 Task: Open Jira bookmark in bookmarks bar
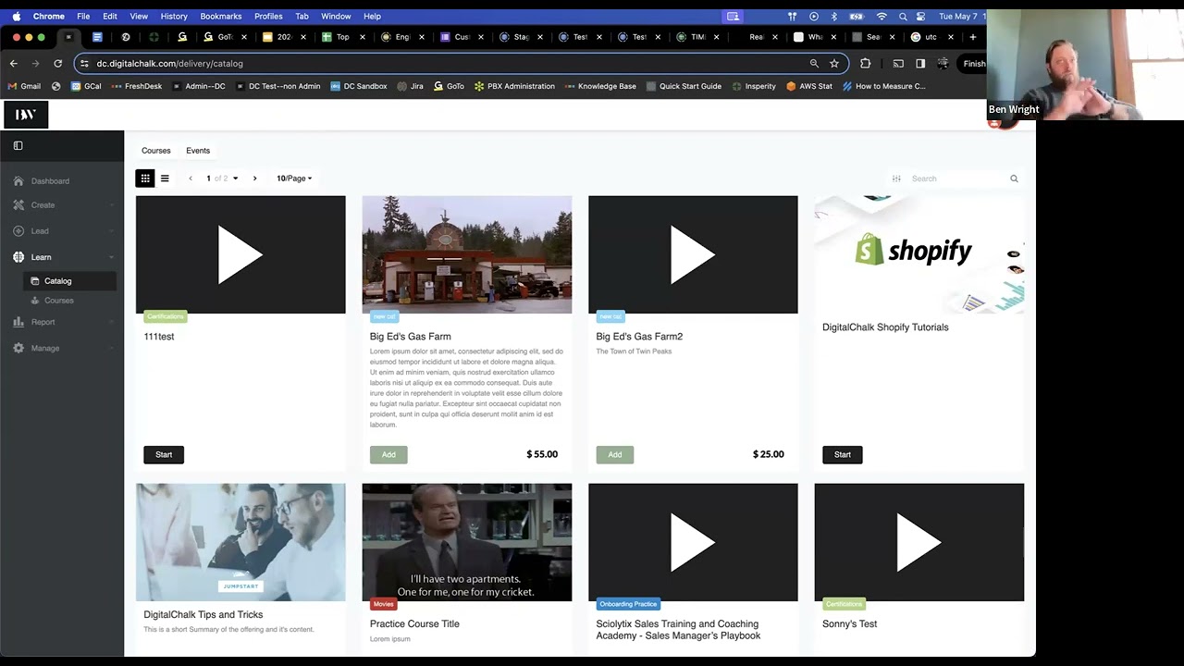410,86
